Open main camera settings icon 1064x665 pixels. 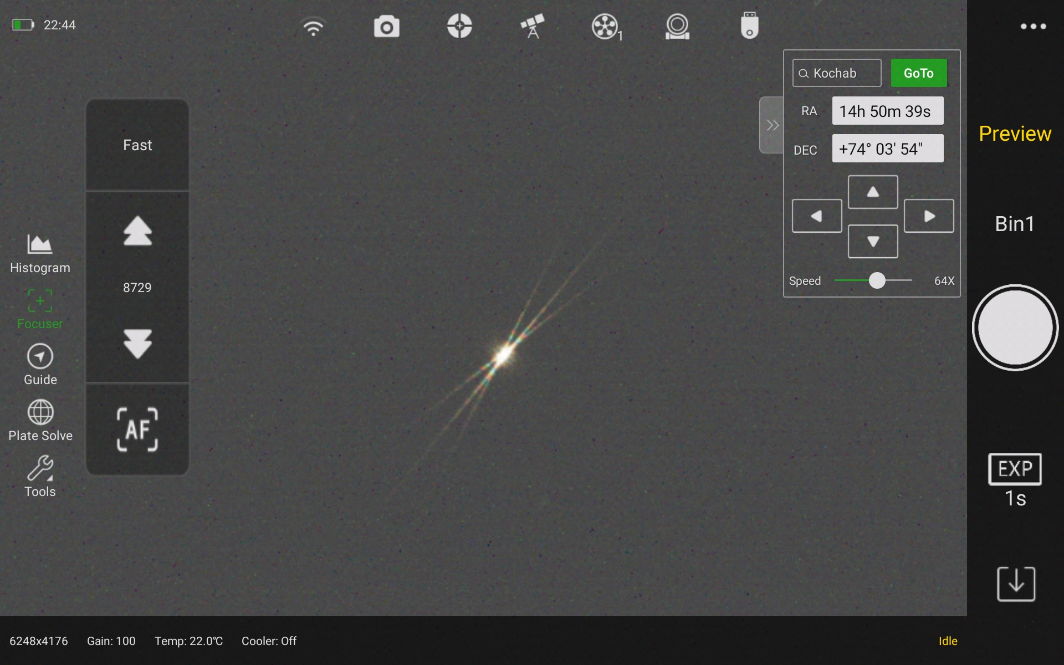point(386,27)
